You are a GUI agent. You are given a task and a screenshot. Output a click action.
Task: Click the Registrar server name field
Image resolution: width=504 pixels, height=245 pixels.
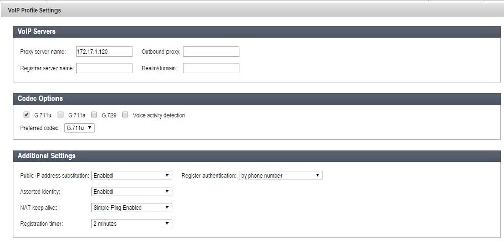click(x=104, y=68)
